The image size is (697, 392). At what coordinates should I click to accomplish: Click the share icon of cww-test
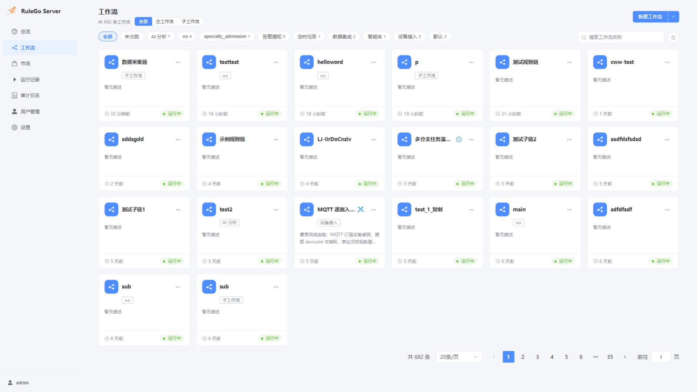coord(600,62)
